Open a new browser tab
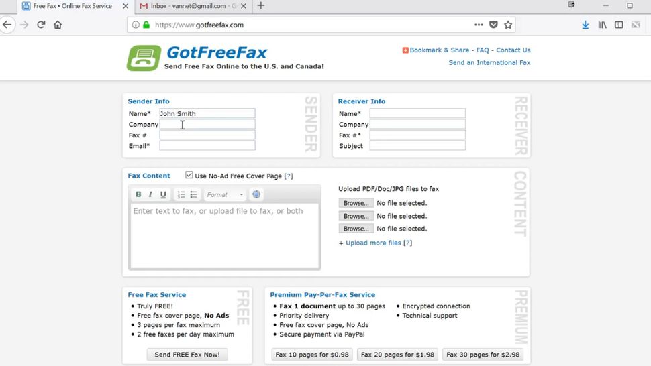 [x=260, y=6]
